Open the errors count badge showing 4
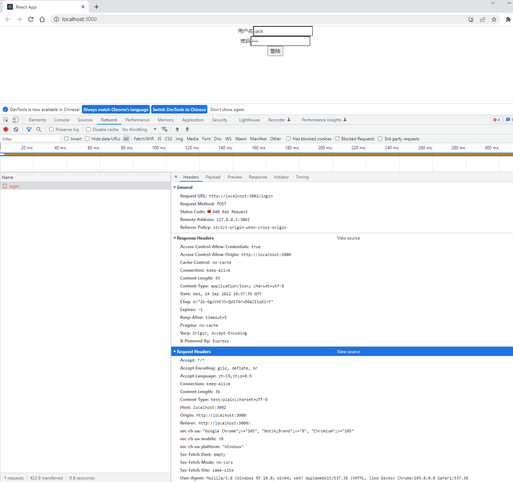This screenshot has height=482, width=513. coord(497,120)
